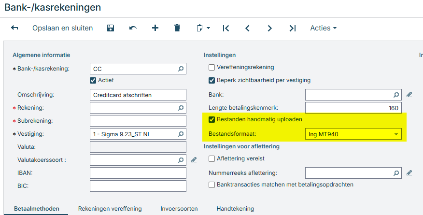The width and height of the screenshot is (423, 215).
Task: Go to last record icon
Action: coord(293,28)
